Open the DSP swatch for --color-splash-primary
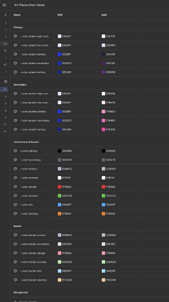Viewport: 169px width, 302px height. point(59,54)
